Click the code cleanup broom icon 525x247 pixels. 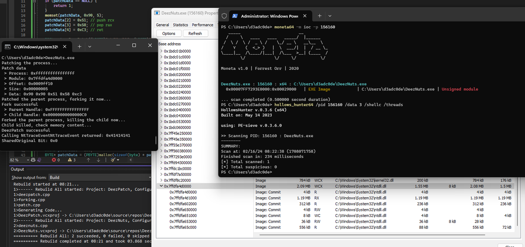click(114, 160)
